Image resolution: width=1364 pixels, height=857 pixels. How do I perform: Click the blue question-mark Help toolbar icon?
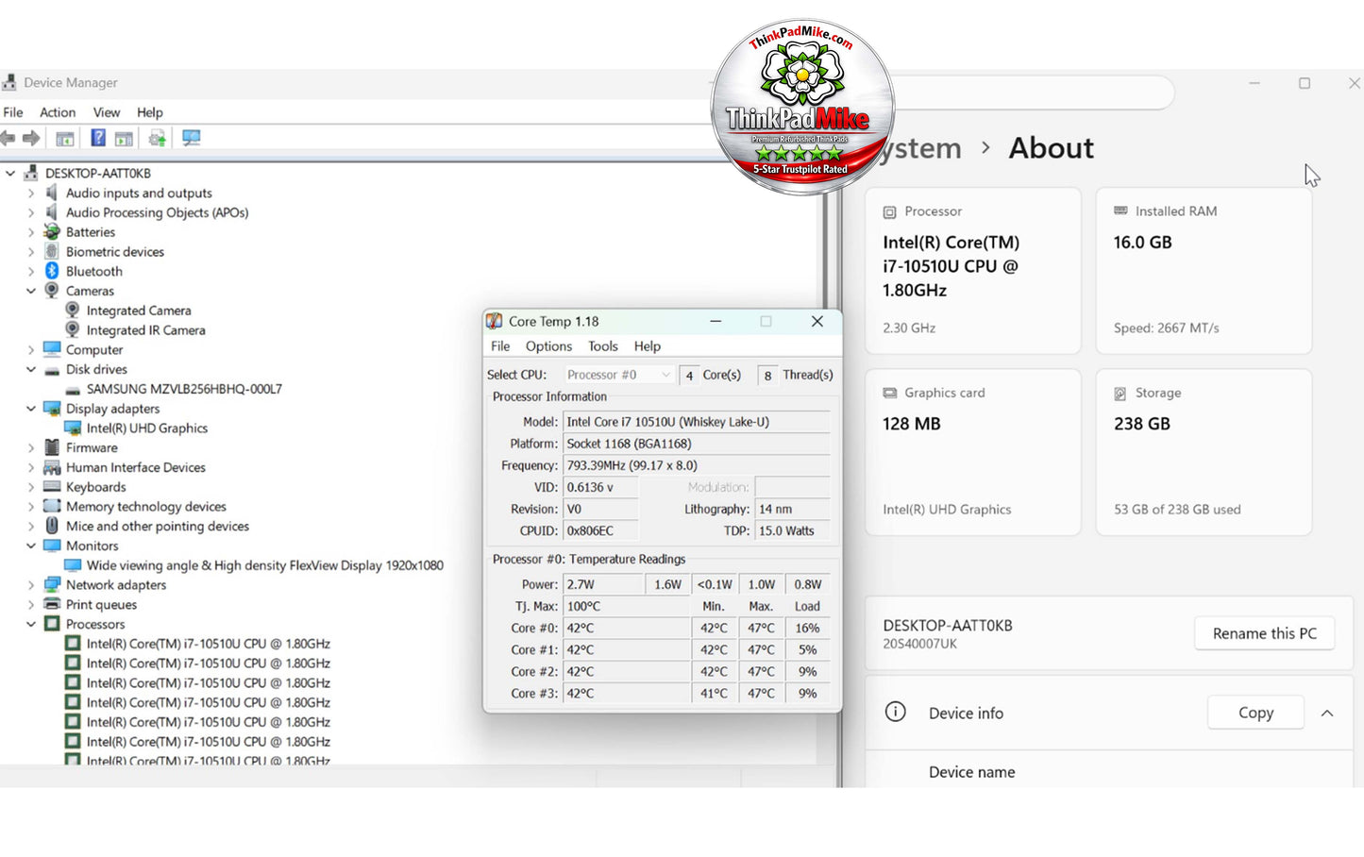(x=98, y=139)
